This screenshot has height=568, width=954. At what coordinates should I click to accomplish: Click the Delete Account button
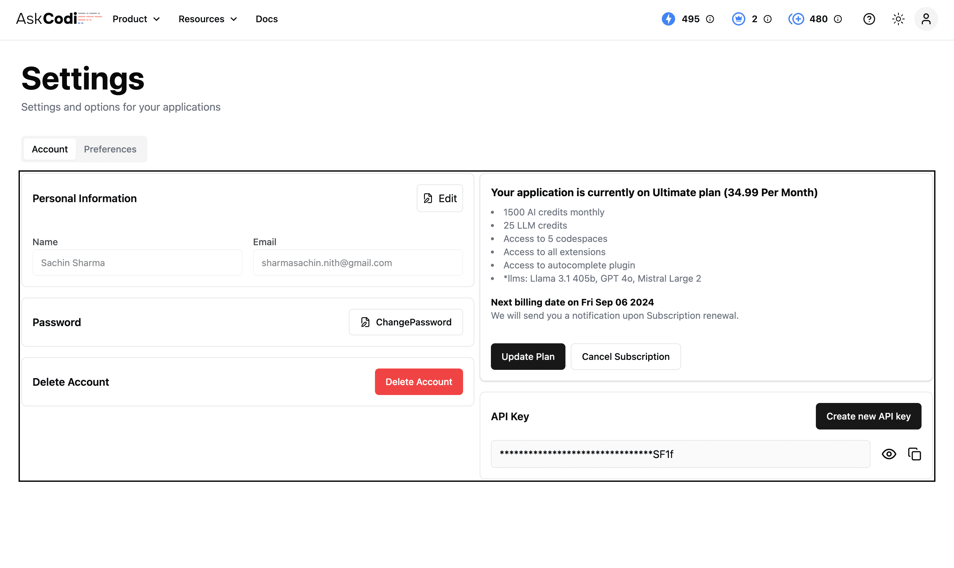click(419, 381)
